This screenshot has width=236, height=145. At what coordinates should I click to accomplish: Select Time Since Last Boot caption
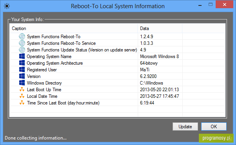(x=63, y=103)
